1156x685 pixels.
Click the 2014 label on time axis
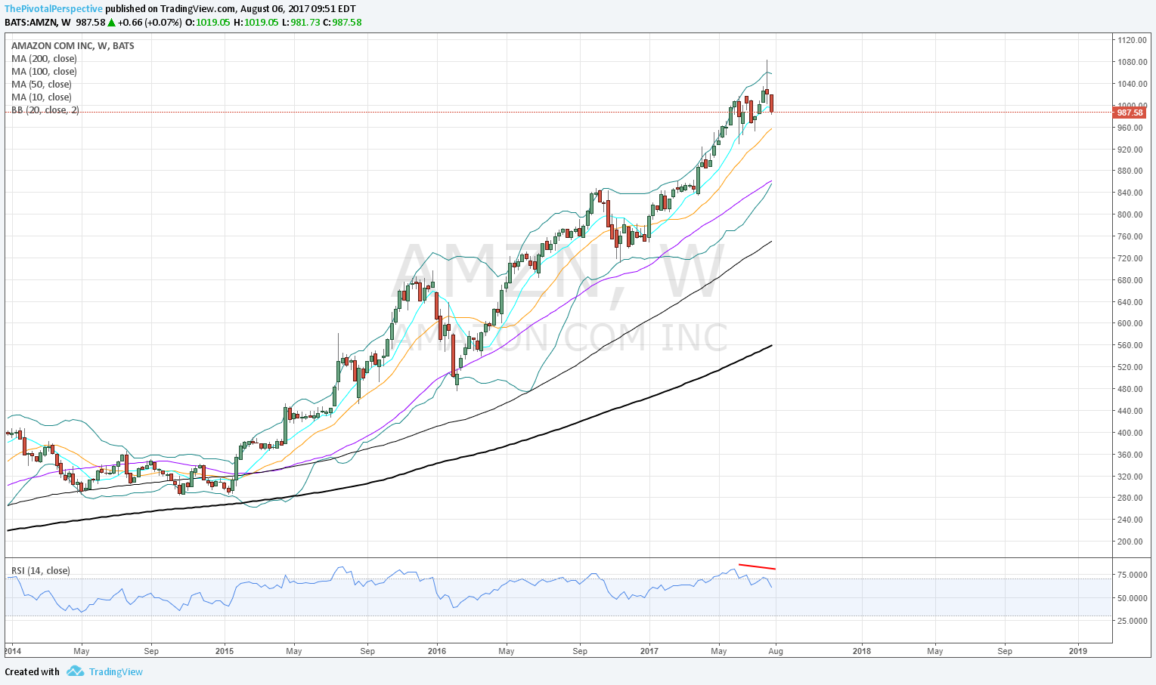pyautogui.click(x=12, y=651)
